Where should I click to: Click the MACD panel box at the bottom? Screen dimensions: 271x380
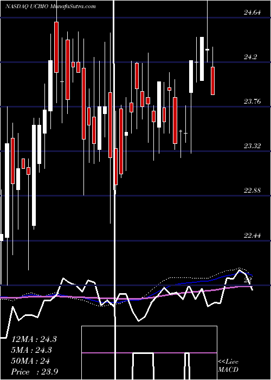coord(149,353)
